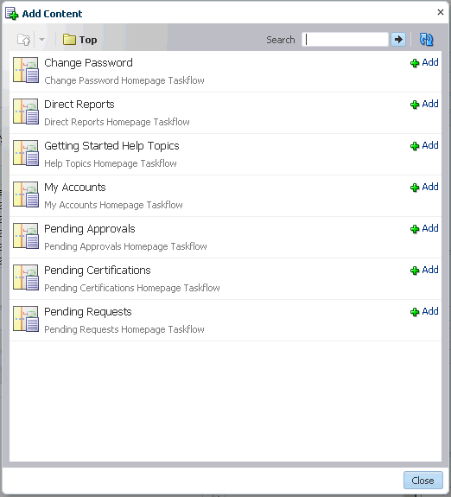The image size is (451, 497).
Task: Click the Top folder icon
Action: coord(69,40)
